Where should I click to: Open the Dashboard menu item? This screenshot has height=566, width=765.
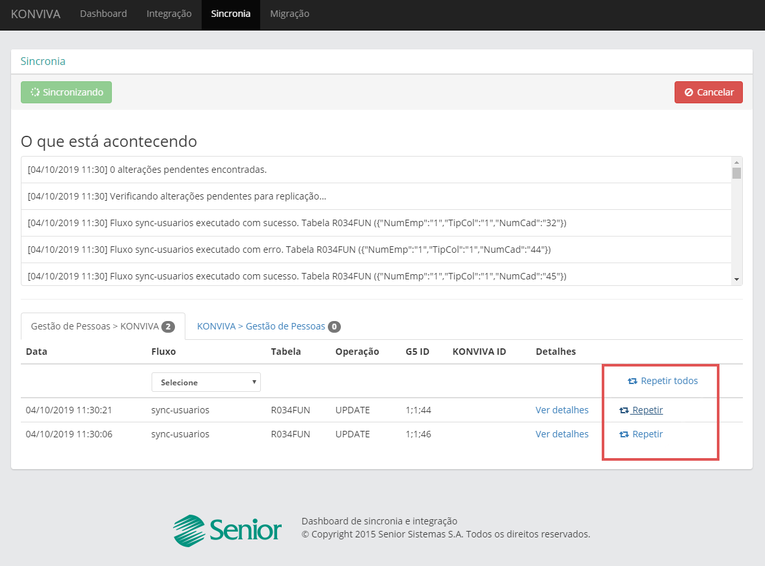tap(103, 14)
